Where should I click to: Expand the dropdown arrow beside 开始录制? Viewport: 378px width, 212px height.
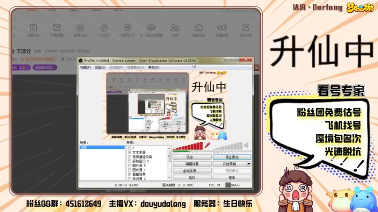249,164
